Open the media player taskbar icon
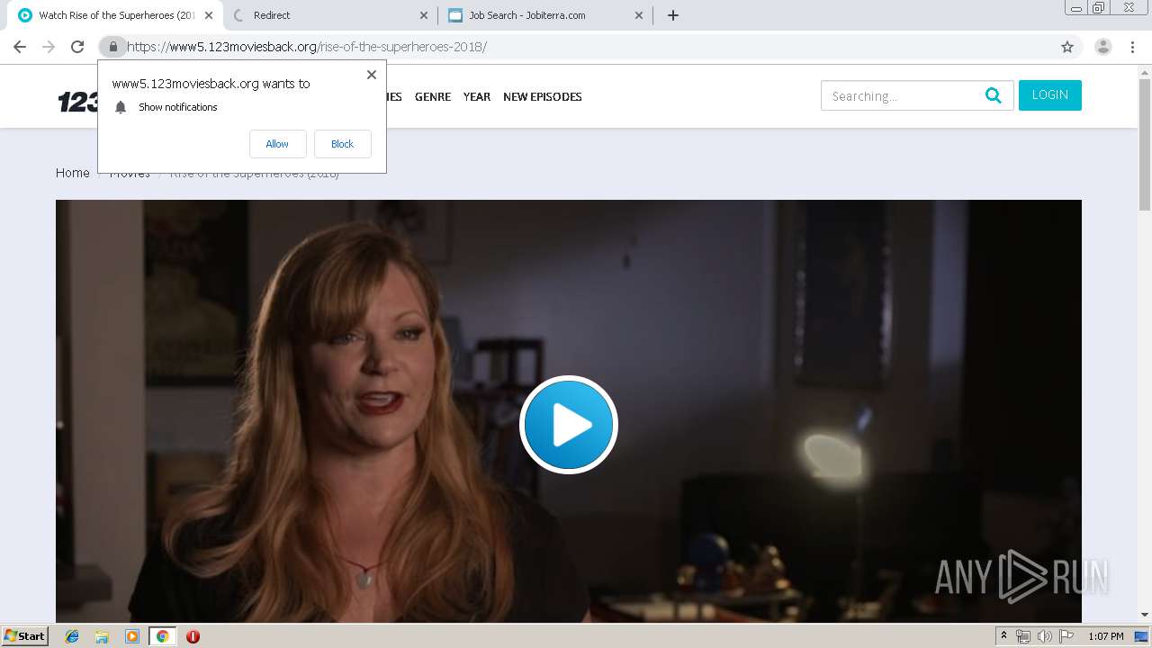 pyautogui.click(x=132, y=636)
